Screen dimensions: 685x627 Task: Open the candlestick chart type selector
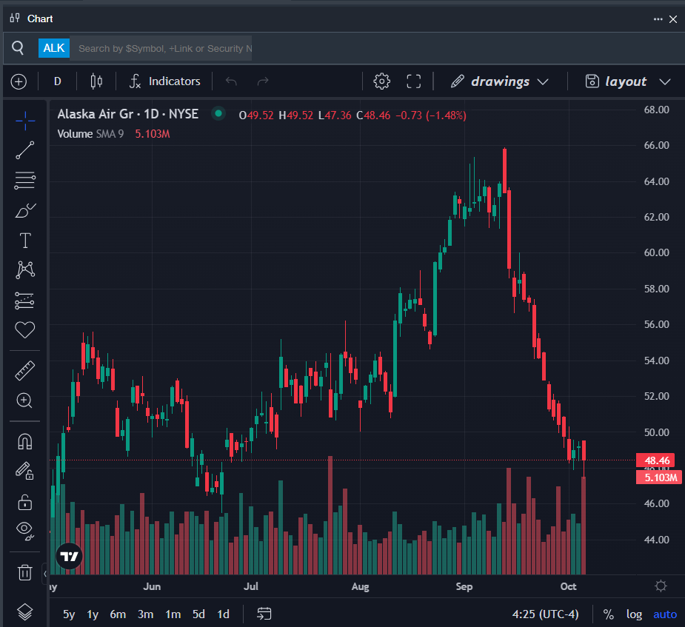point(96,81)
